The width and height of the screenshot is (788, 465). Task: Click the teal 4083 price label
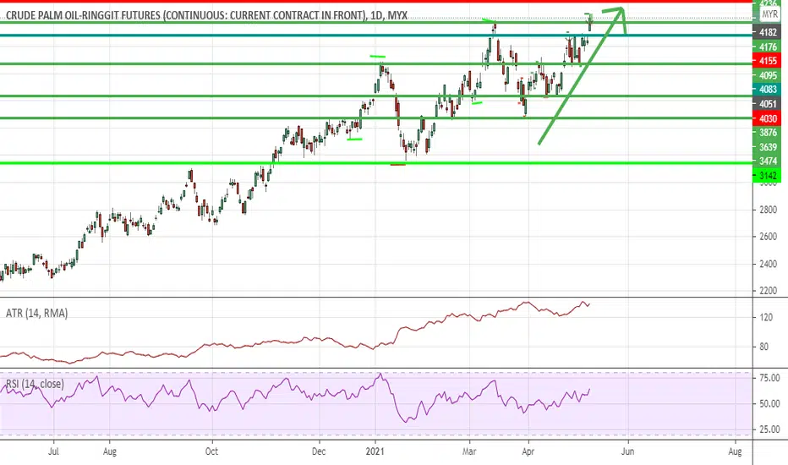(x=768, y=90)
